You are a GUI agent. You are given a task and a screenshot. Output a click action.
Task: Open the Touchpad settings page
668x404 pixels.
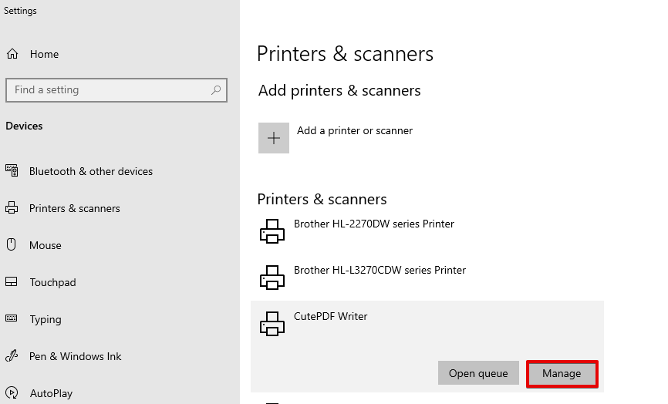click(x=52, y=282)
